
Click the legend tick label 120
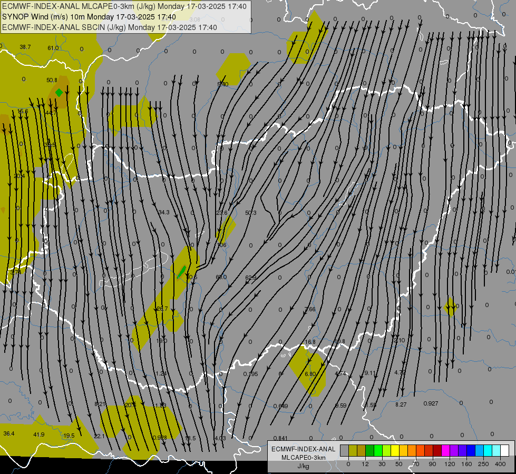pos(450,464)
